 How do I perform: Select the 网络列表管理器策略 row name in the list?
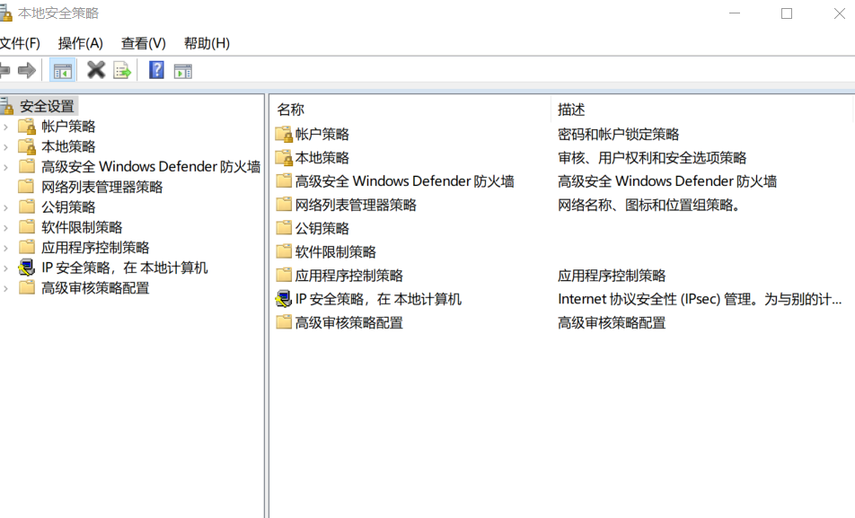pos(356,205)
